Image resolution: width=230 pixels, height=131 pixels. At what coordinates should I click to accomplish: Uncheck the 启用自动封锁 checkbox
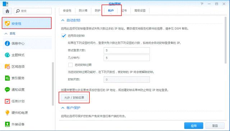pyautogui.click(x=64, y=36)
